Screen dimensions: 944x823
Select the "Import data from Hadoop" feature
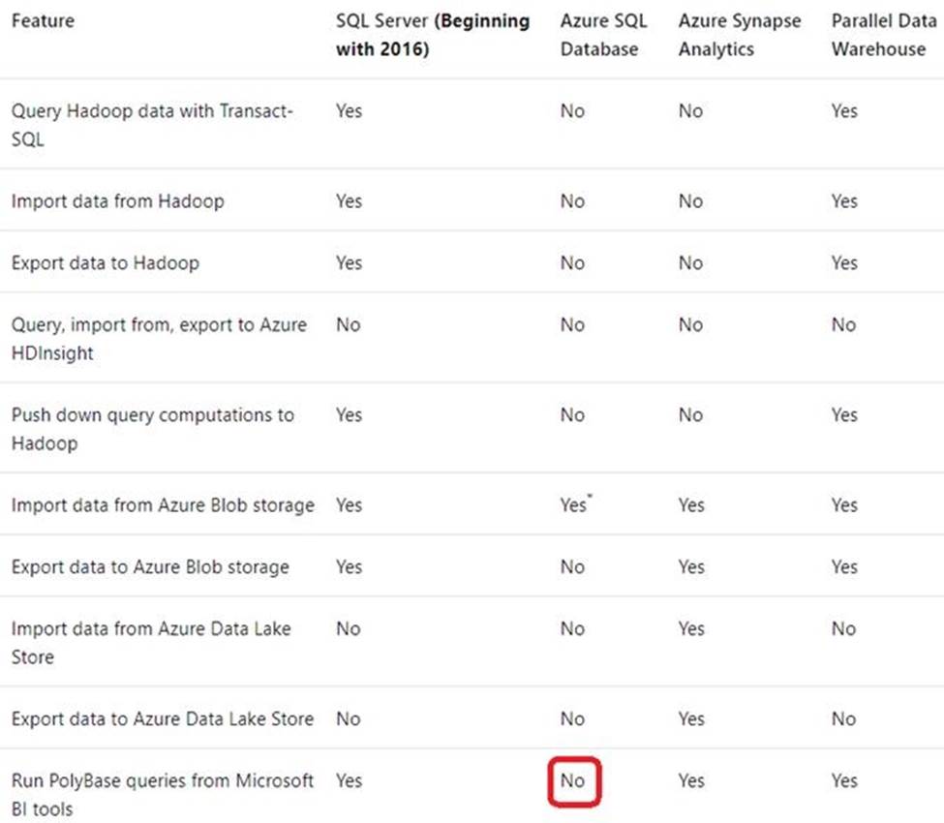coord(117,201)
